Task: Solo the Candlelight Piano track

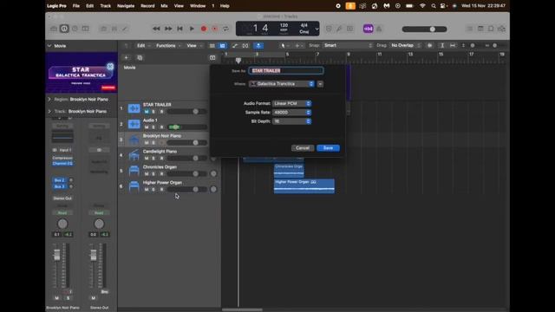Action: pos(153,158)
